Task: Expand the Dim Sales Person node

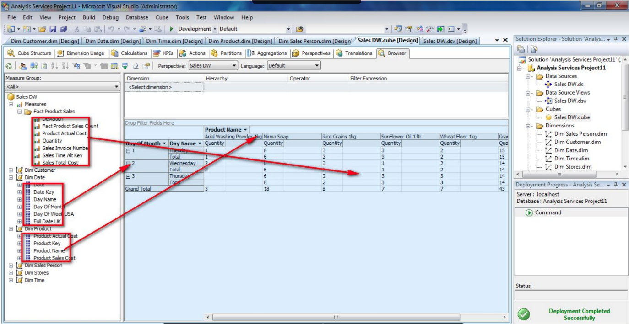Action: [x=11, y=265]
